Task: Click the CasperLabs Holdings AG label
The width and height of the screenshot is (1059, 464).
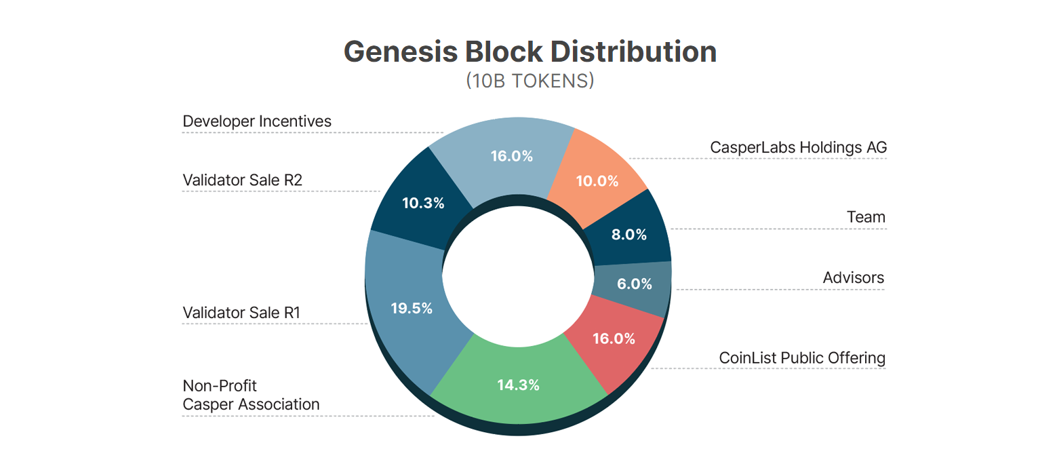Action: point(798,147)
